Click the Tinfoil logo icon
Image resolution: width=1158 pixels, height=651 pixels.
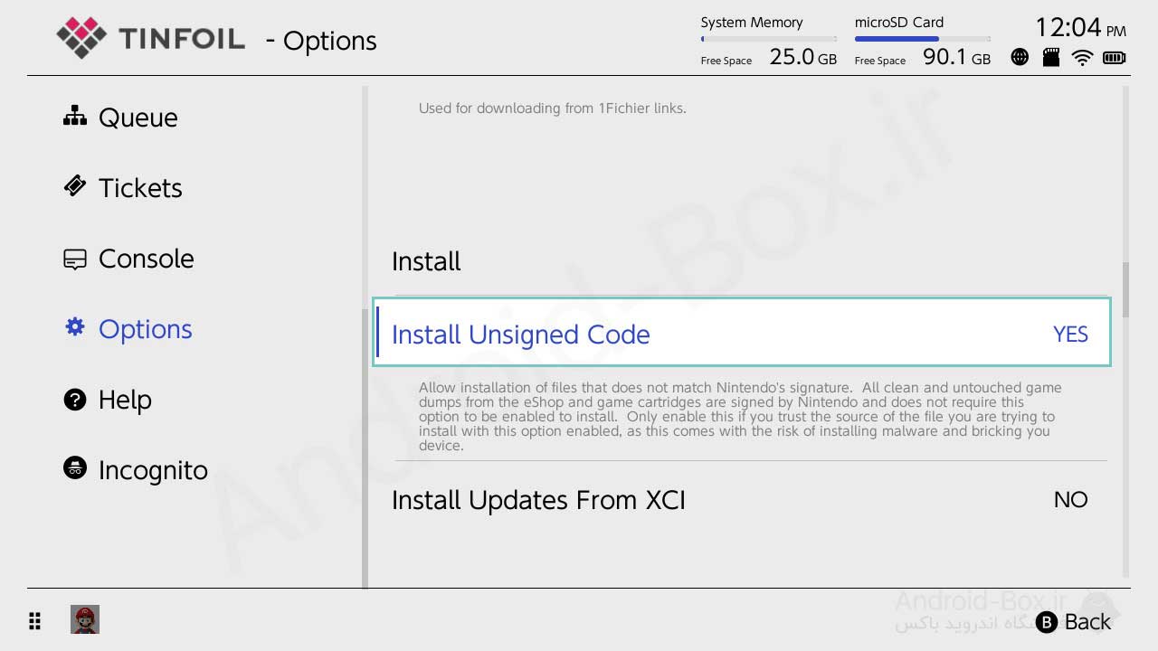tap(81, 38)
